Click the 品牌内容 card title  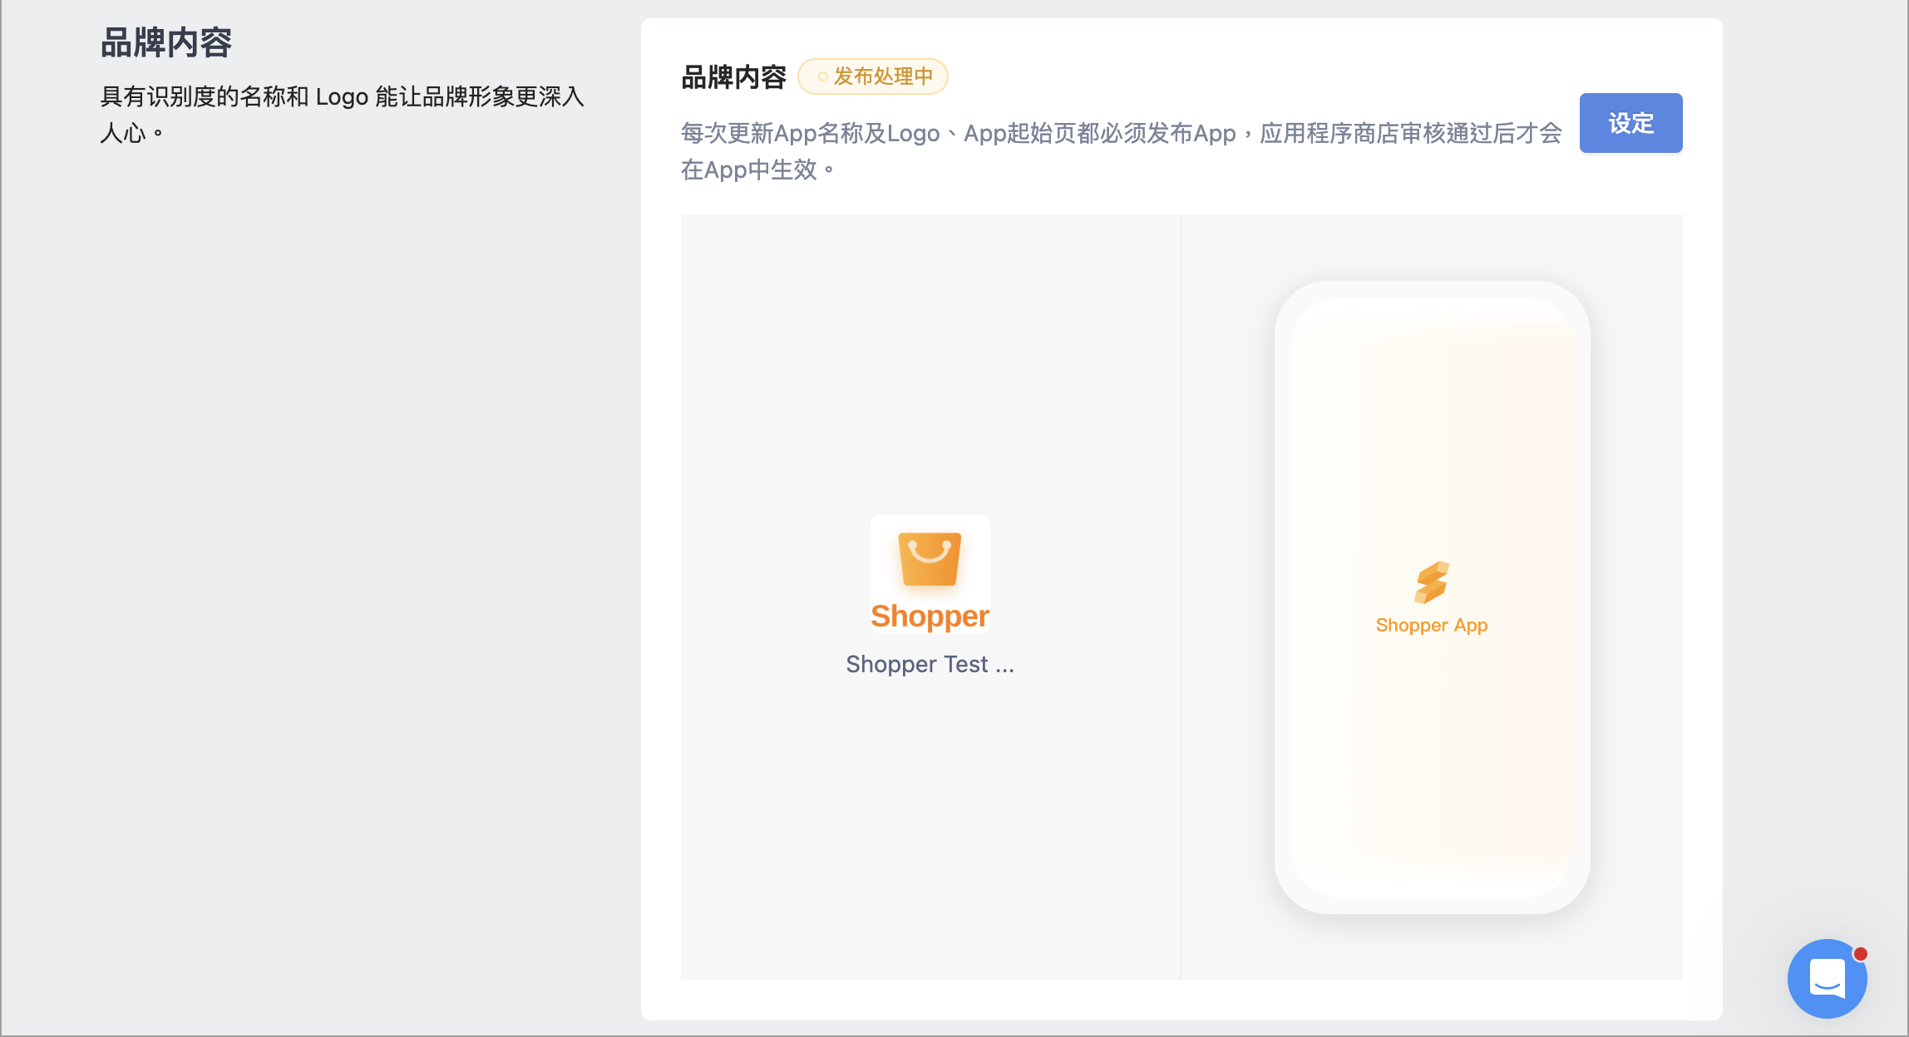pos(733,76)
